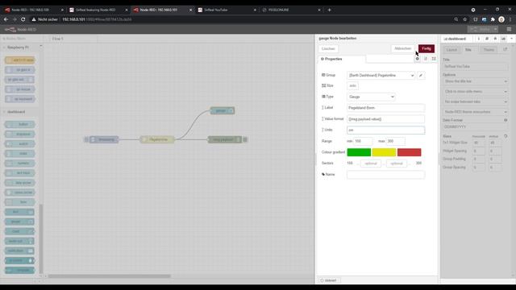Open 'Click to show side menu' dropdown

click(475, 91)
